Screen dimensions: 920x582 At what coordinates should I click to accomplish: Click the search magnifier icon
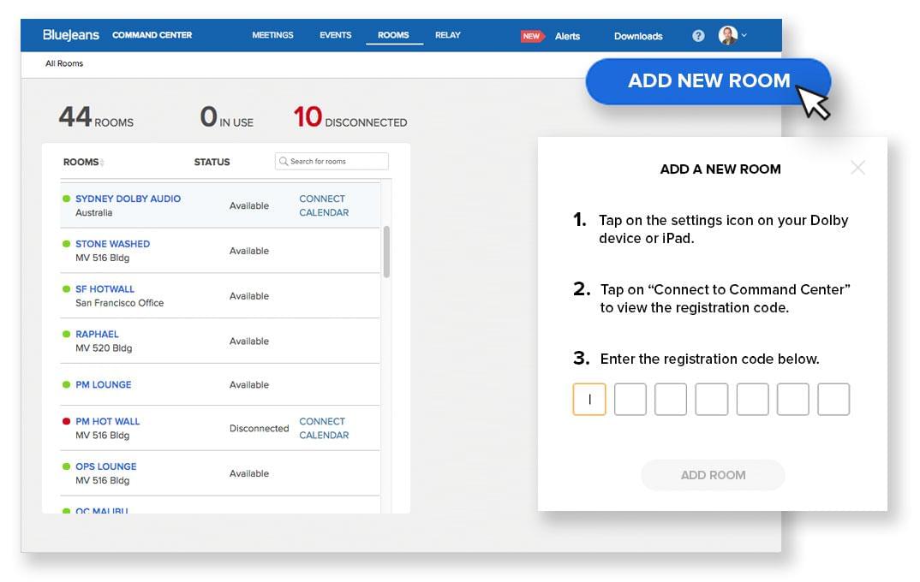point(284,162)
